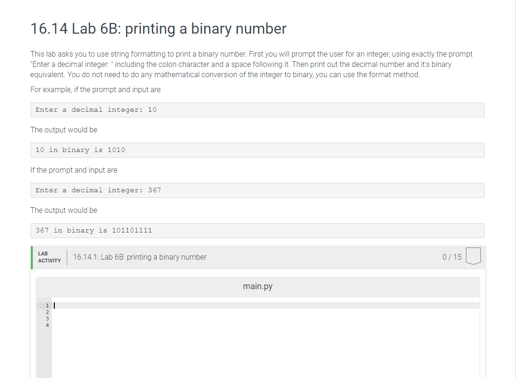Click the main.py editor header bar
516x378 pixels.
(x=258, y=286)
